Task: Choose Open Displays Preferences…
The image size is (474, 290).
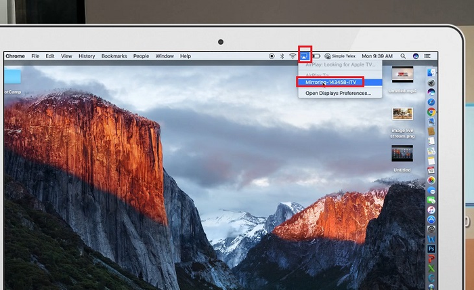Action: click(340, 93)
